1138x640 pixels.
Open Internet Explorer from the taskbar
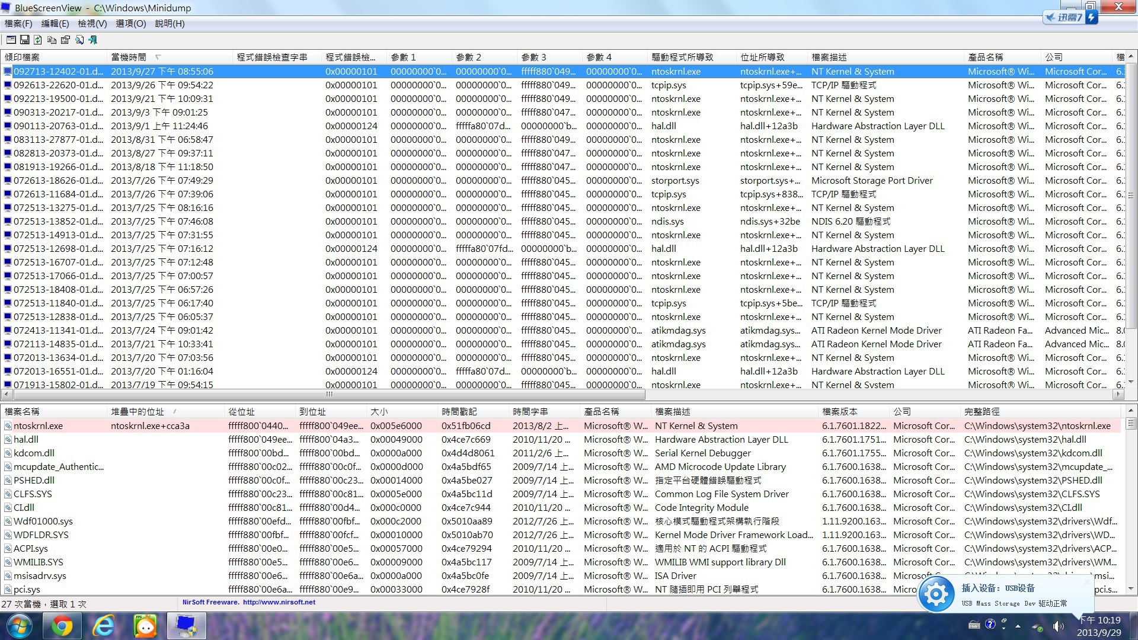[x=104, y=626]
